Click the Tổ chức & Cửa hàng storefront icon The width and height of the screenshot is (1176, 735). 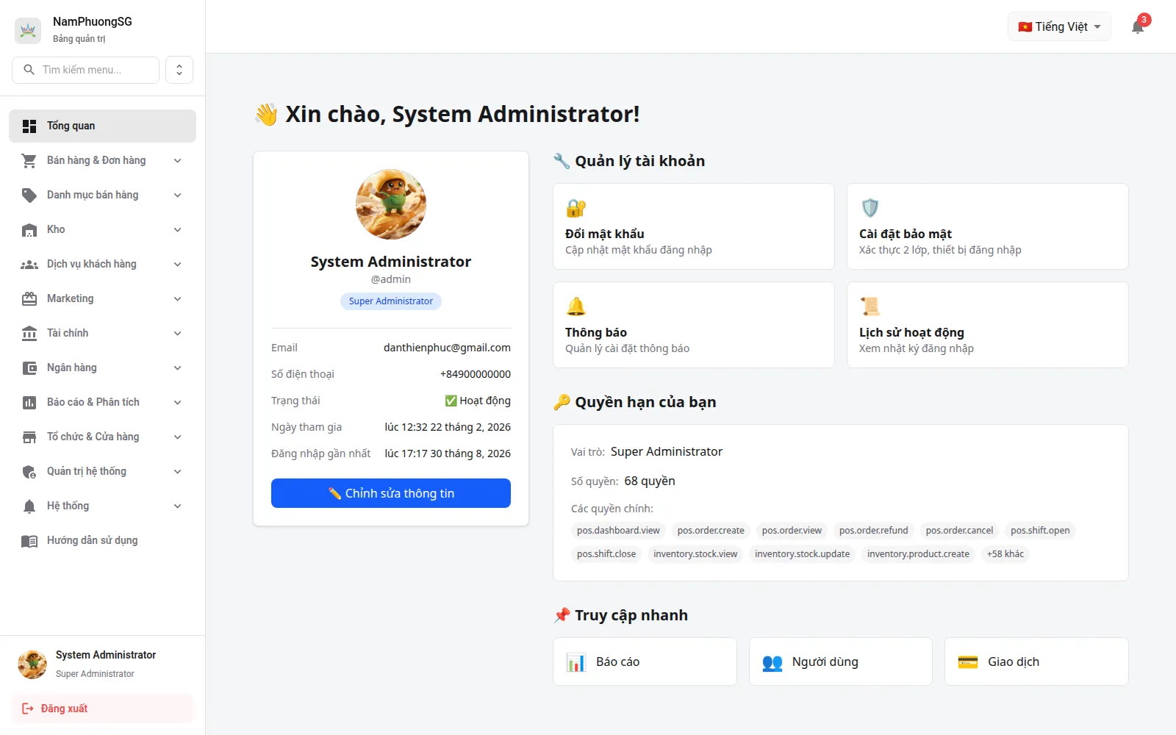click(x=29, y=437)
